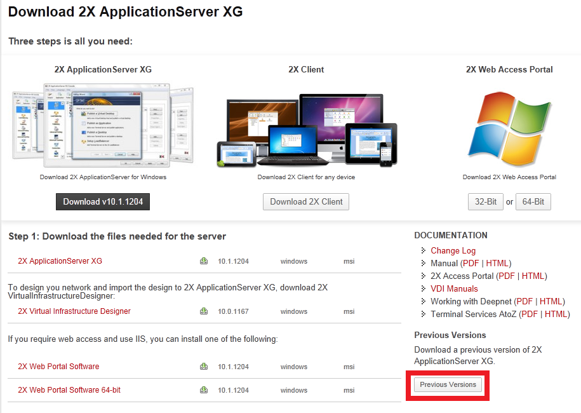Viewport: 581px width, 413px height.
Task: Click the Download 2X Client button
Action: [x=306, y=201]
